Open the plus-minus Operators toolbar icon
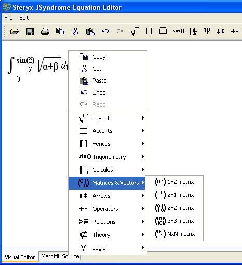The height and width of the screenshot is (265, 242). (x=235, y=31)
